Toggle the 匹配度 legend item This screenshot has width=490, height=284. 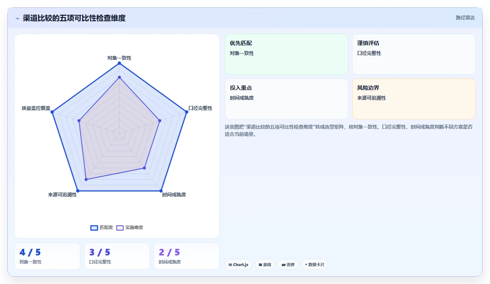coord(102,228)
